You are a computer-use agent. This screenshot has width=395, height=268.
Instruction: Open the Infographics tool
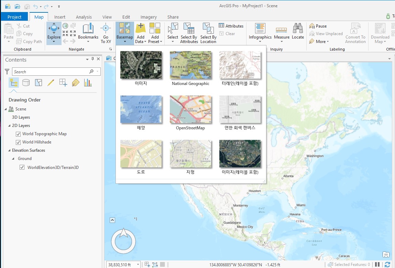point(260,33)
